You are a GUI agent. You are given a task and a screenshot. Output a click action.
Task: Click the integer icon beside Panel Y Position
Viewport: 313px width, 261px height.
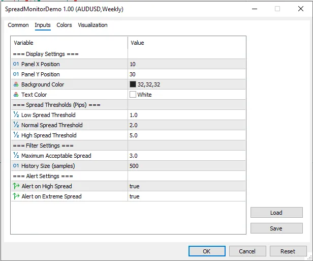[x=16, y=74]
